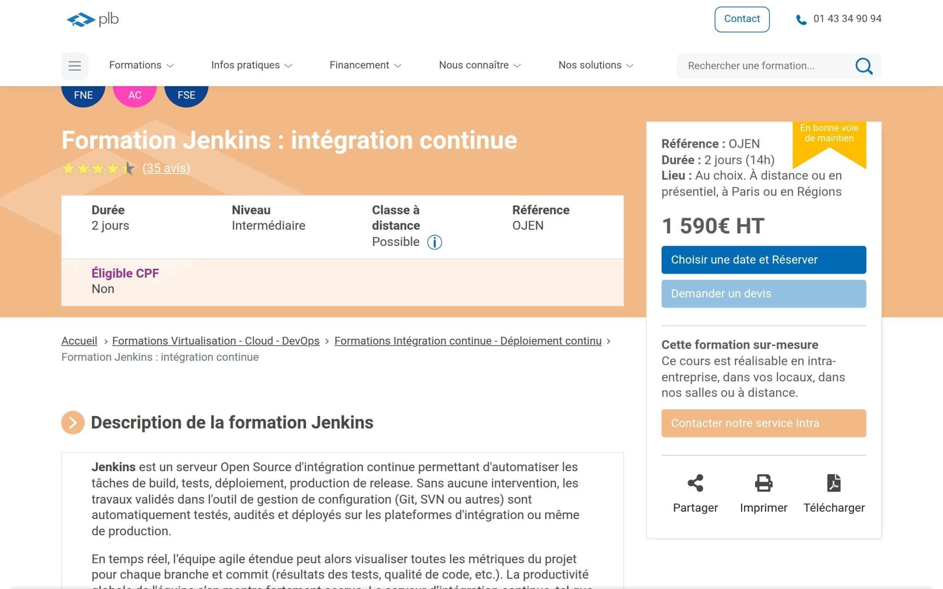Image resolution: width=943 pixels, height=589 pixels.
Task: Open the 35 avis reviews link
Action: (x=166, y=168)
